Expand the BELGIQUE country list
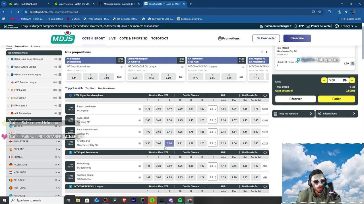 coord(59,180)
